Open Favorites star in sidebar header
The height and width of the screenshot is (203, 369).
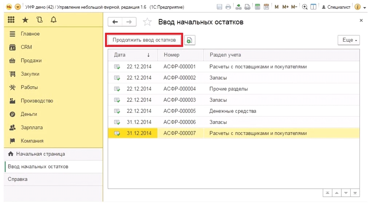(25, 20)
